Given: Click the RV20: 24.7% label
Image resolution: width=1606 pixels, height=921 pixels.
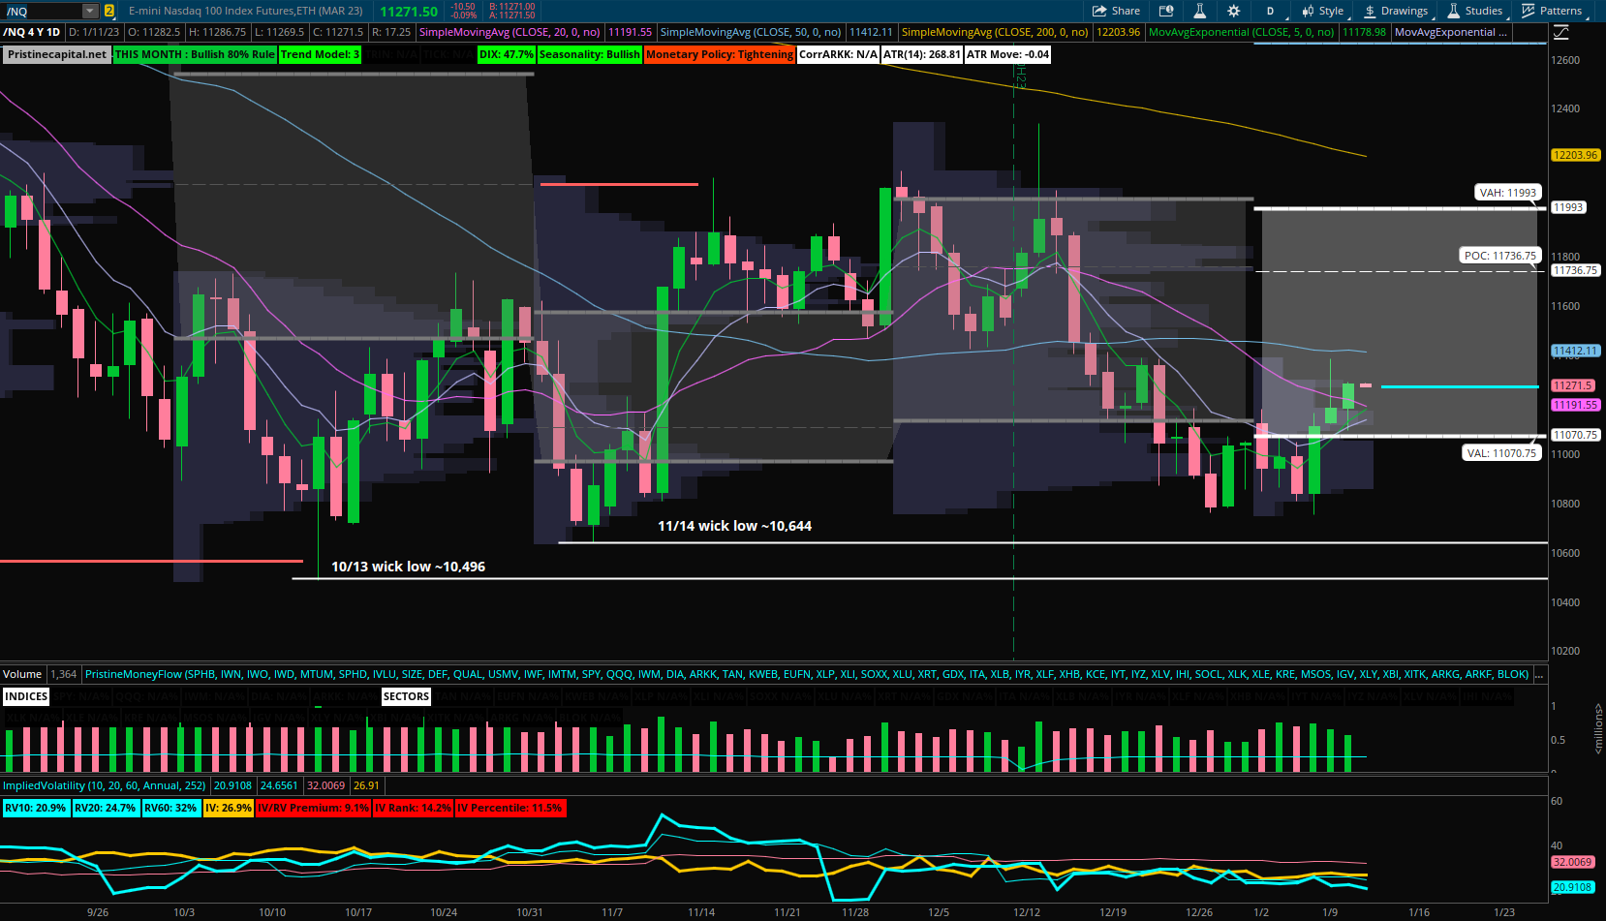Looking at the screenshot, I should [x=106, y=808].
